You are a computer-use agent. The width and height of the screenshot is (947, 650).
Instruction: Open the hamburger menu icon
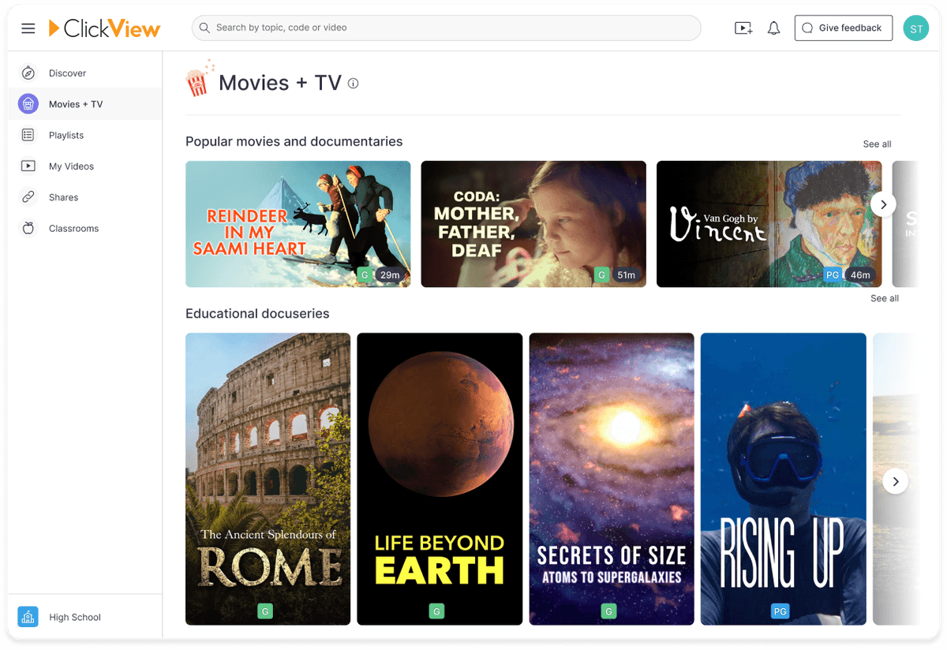click(28, 28)
